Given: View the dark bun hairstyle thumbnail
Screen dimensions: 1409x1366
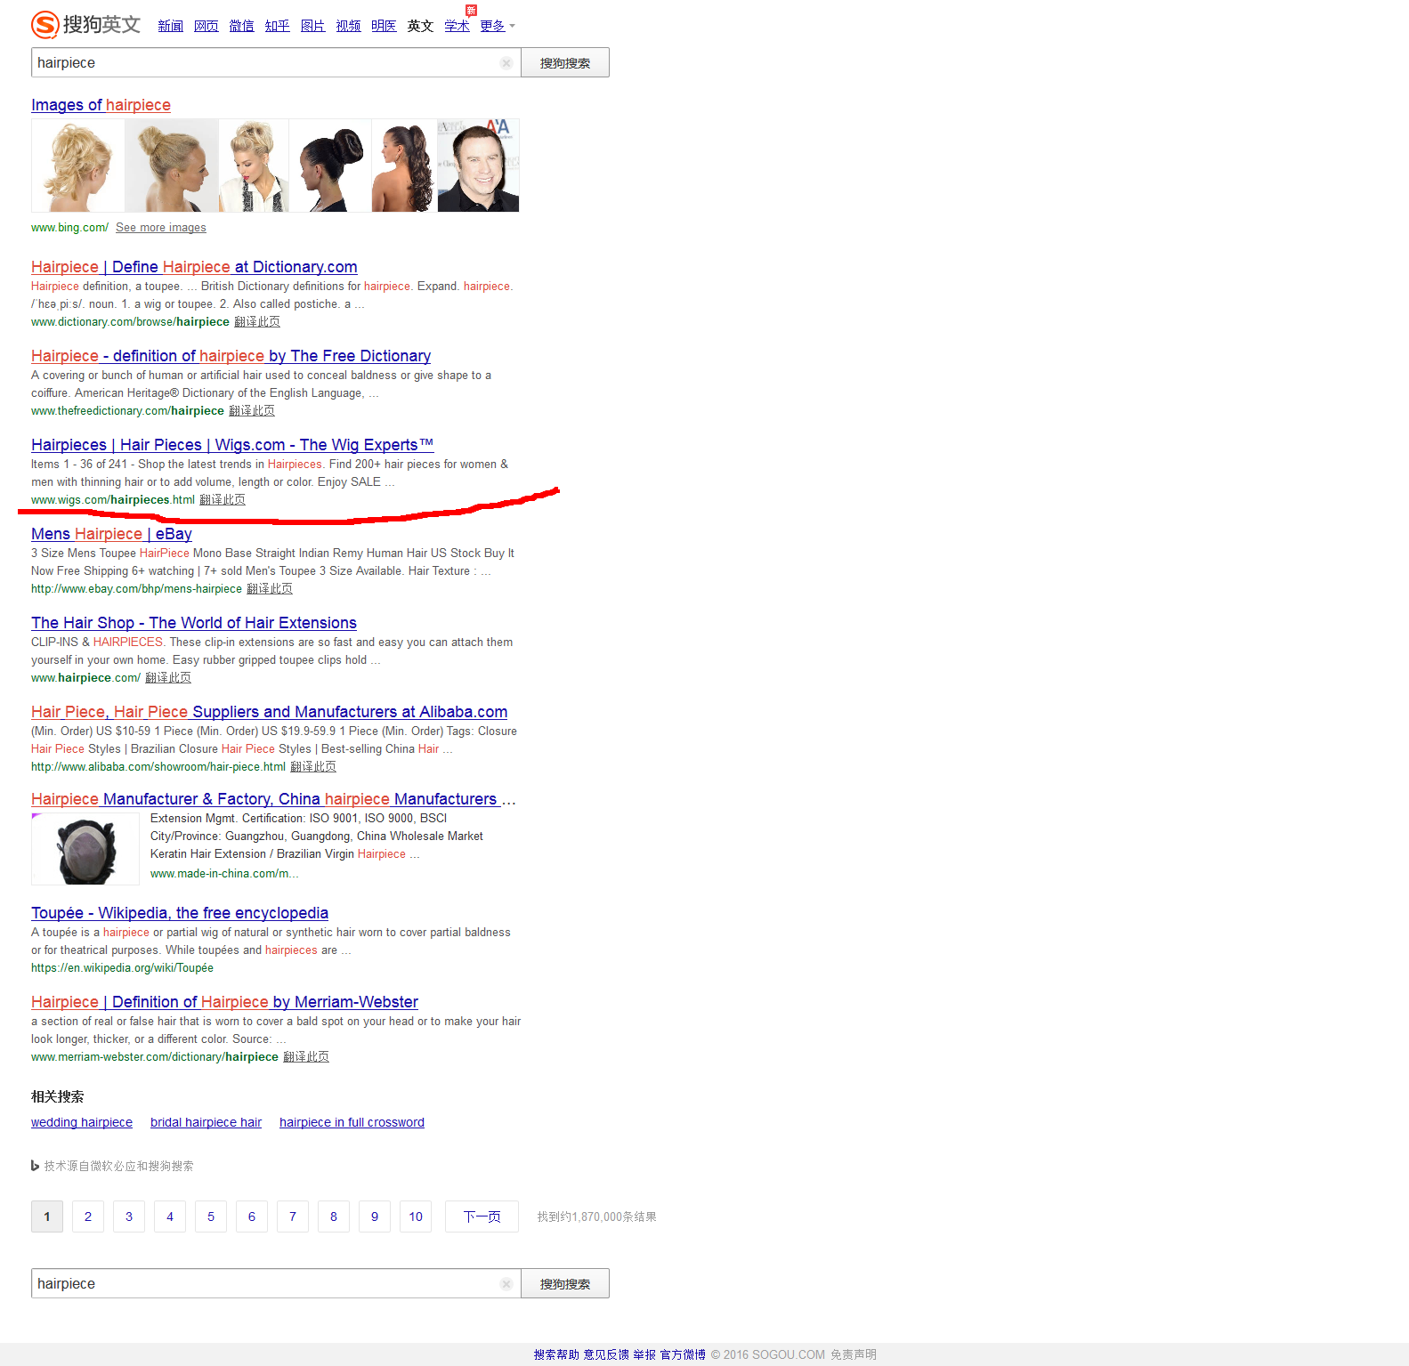Looking at the screenshot, I should click(x=330, y=166).
